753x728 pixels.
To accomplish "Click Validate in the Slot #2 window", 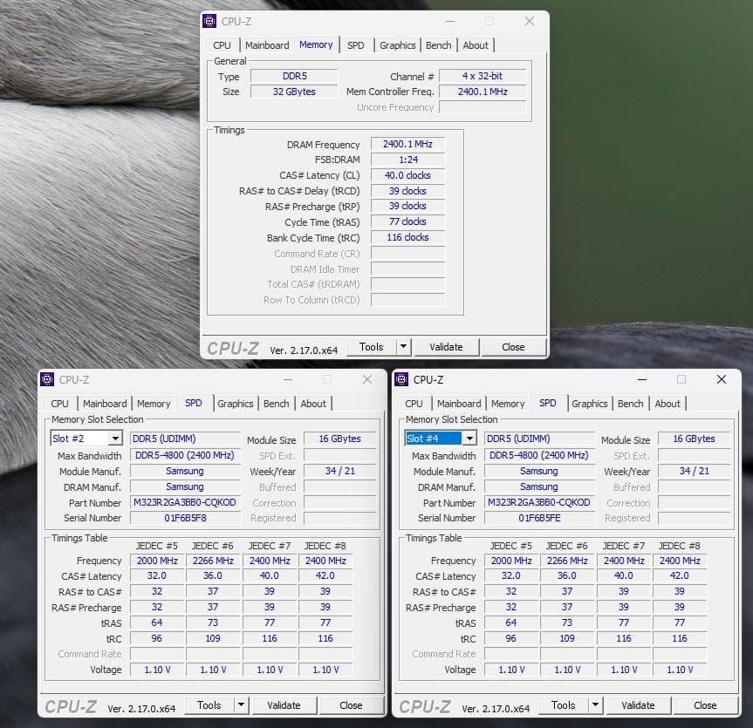I will click(284, 705).
